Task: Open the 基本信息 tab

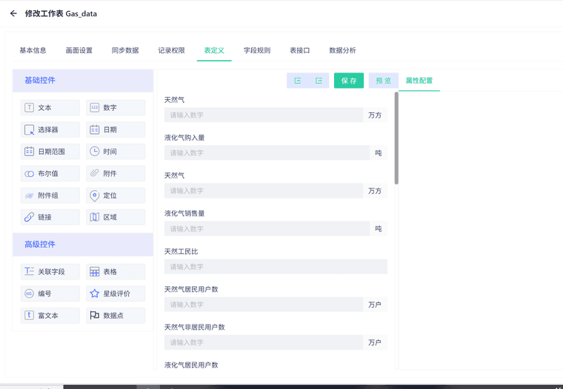Action: [x=33, y=50]
